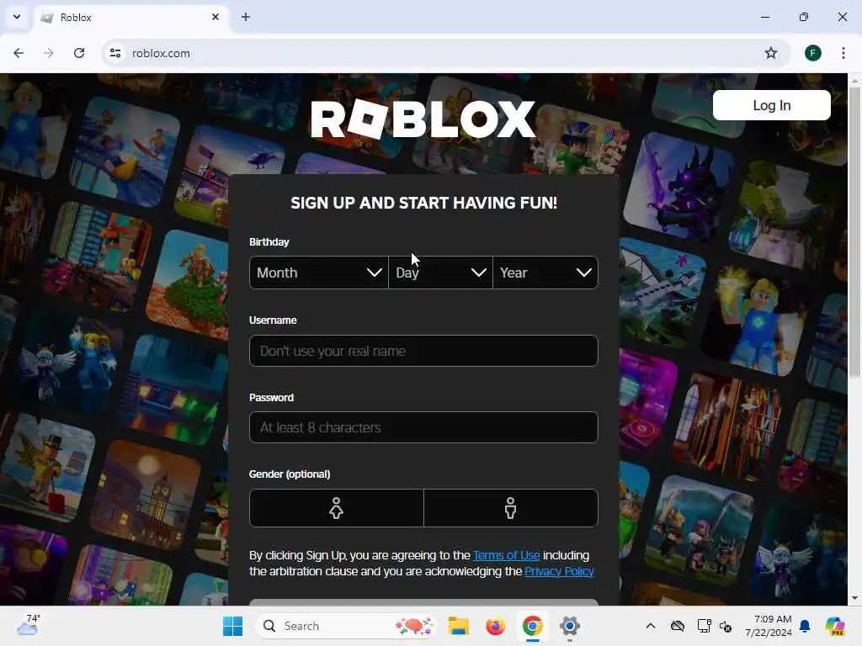Open the Month birthday dropdown

coord(319,273)
